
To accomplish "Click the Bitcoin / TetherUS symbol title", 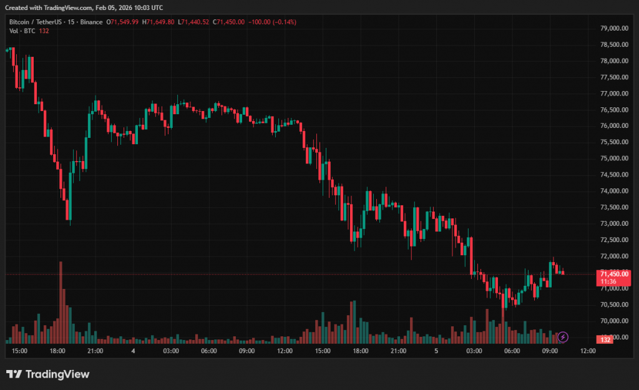I will coord(36,22).
